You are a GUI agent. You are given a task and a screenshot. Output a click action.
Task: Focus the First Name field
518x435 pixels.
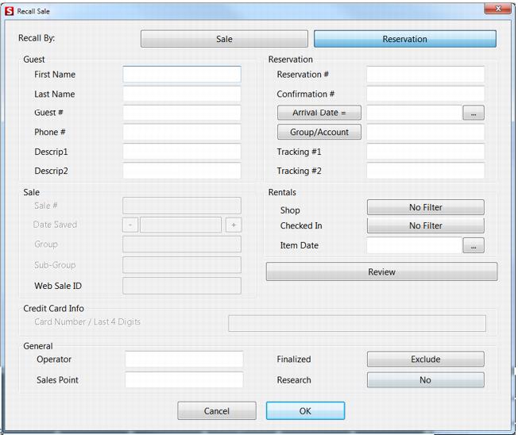pyautogui.click(x=182, y=75)
